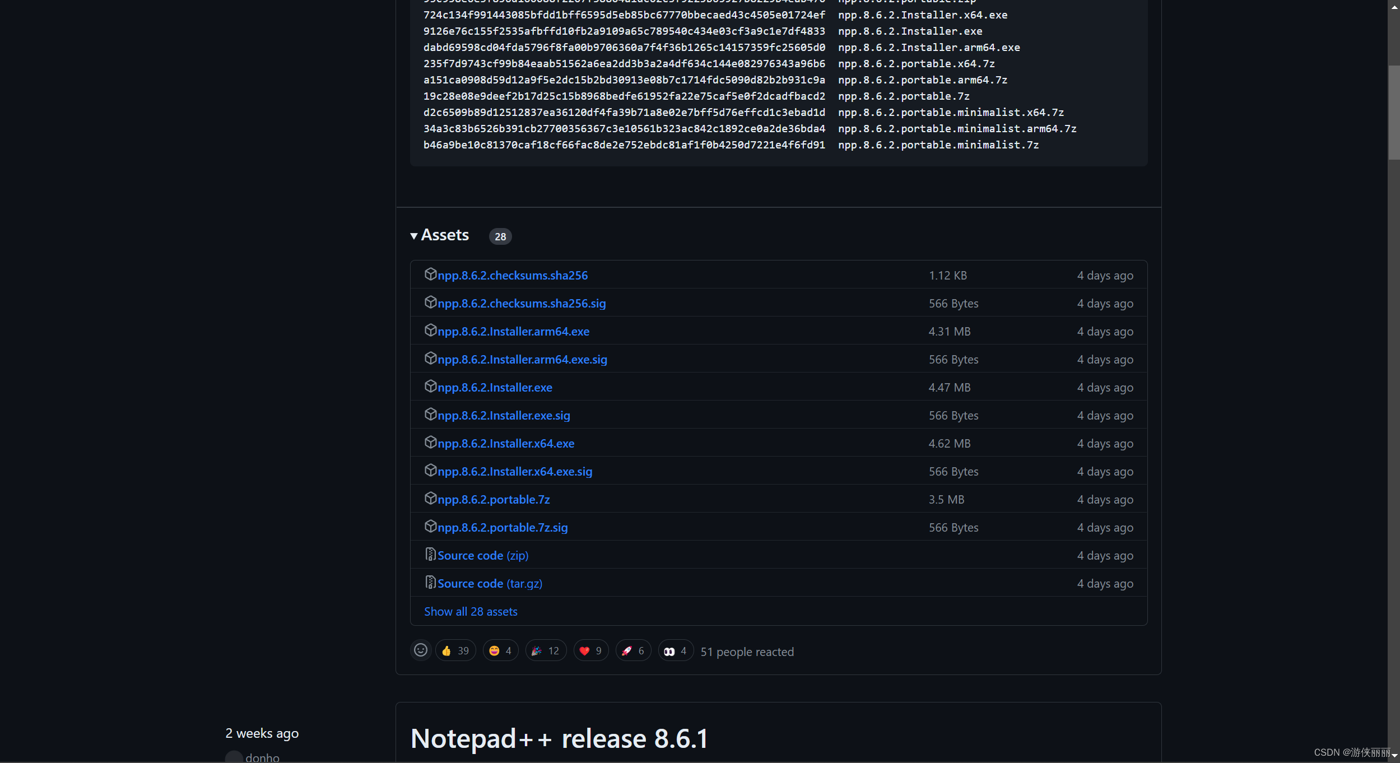Click the package icon beside npp.8.6.2.portable.7z
The image size is (1400, 763).
(x=431, y=498)
